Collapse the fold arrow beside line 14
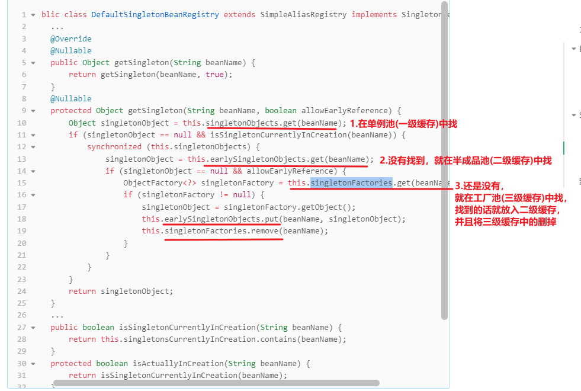 pyautogui.click(x=33, y=171)
